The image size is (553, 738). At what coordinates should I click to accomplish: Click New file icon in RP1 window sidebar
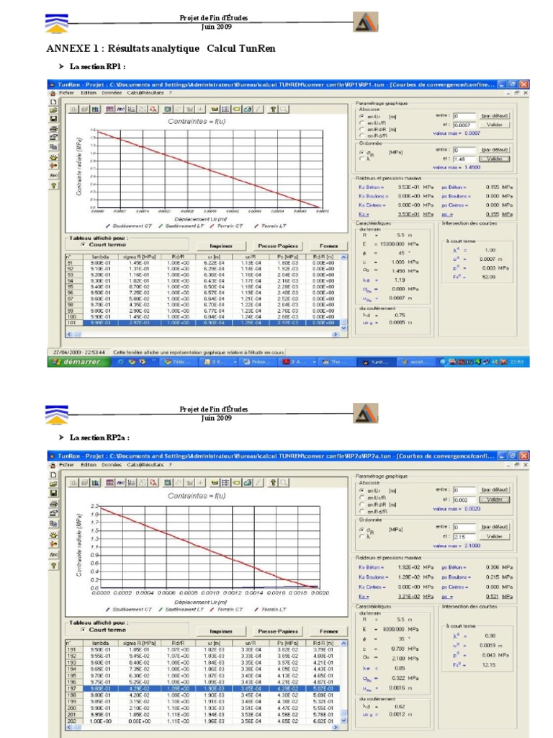(x=53, y=101)
